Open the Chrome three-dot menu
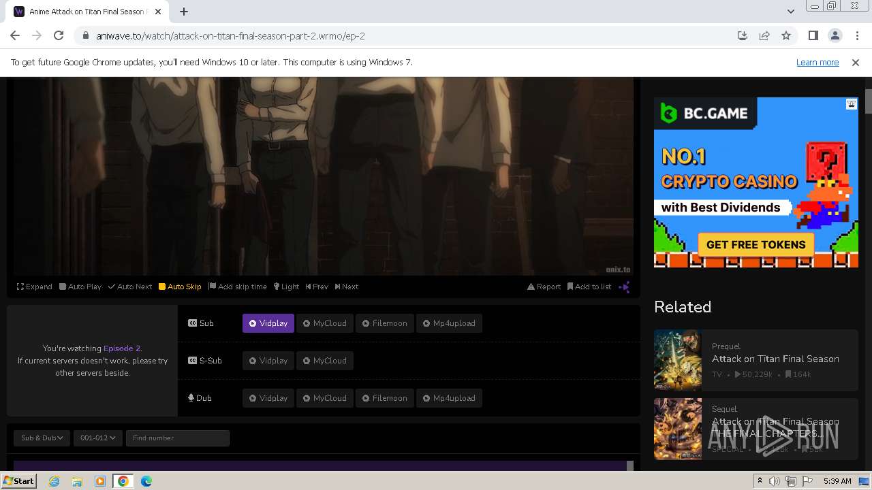872x490 pixels. coord(856,35)
